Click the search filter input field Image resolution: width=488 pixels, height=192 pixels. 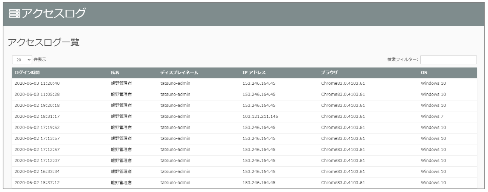448,60
